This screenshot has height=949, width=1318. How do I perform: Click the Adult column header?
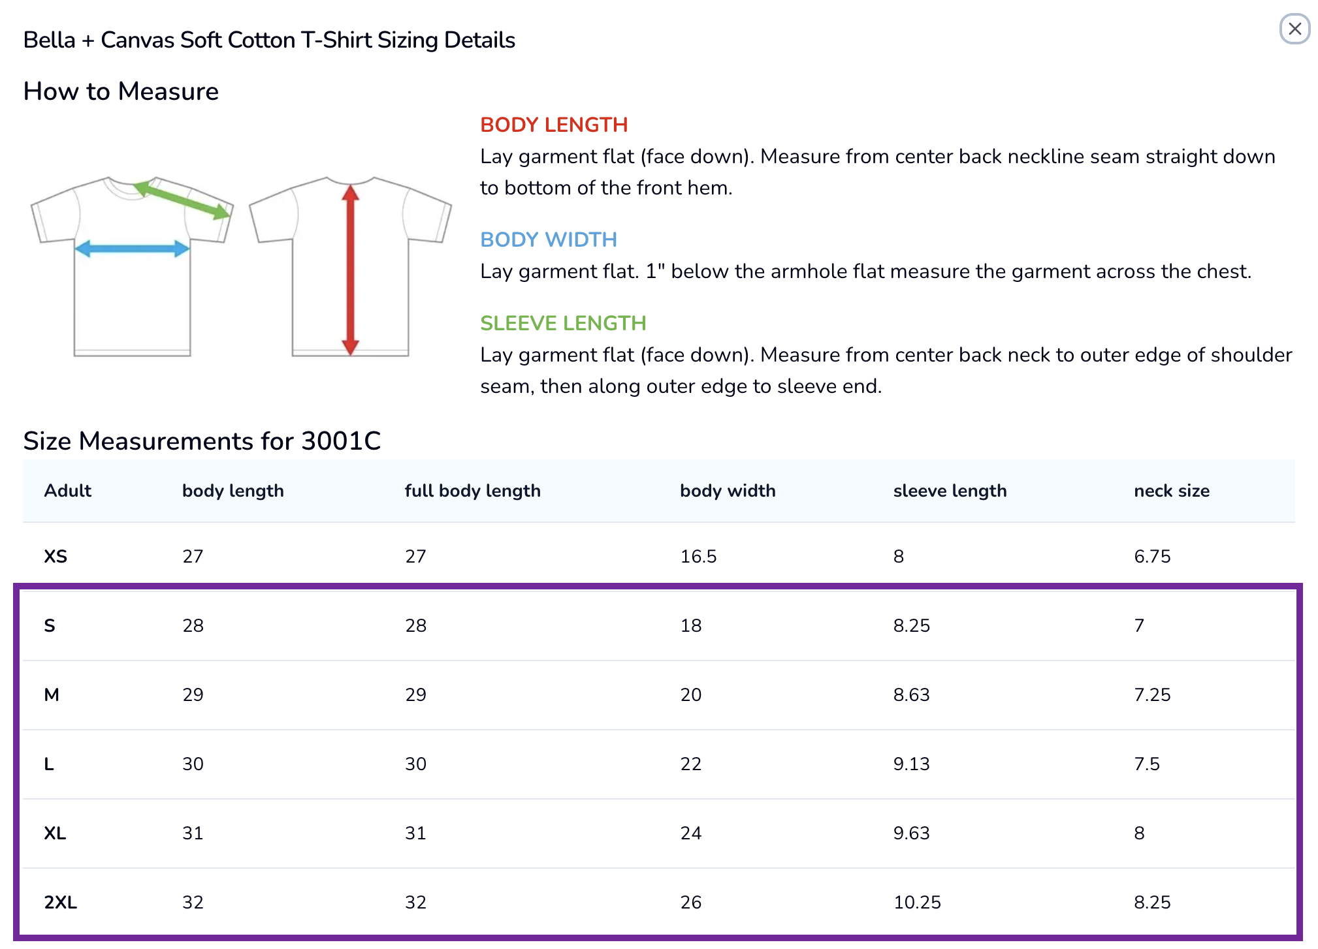(x=67, y=491)
